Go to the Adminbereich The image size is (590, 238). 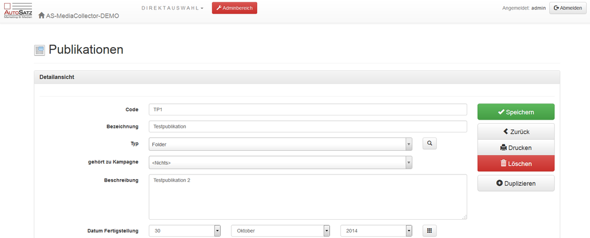pyautogui.click(x=234, y=8)
